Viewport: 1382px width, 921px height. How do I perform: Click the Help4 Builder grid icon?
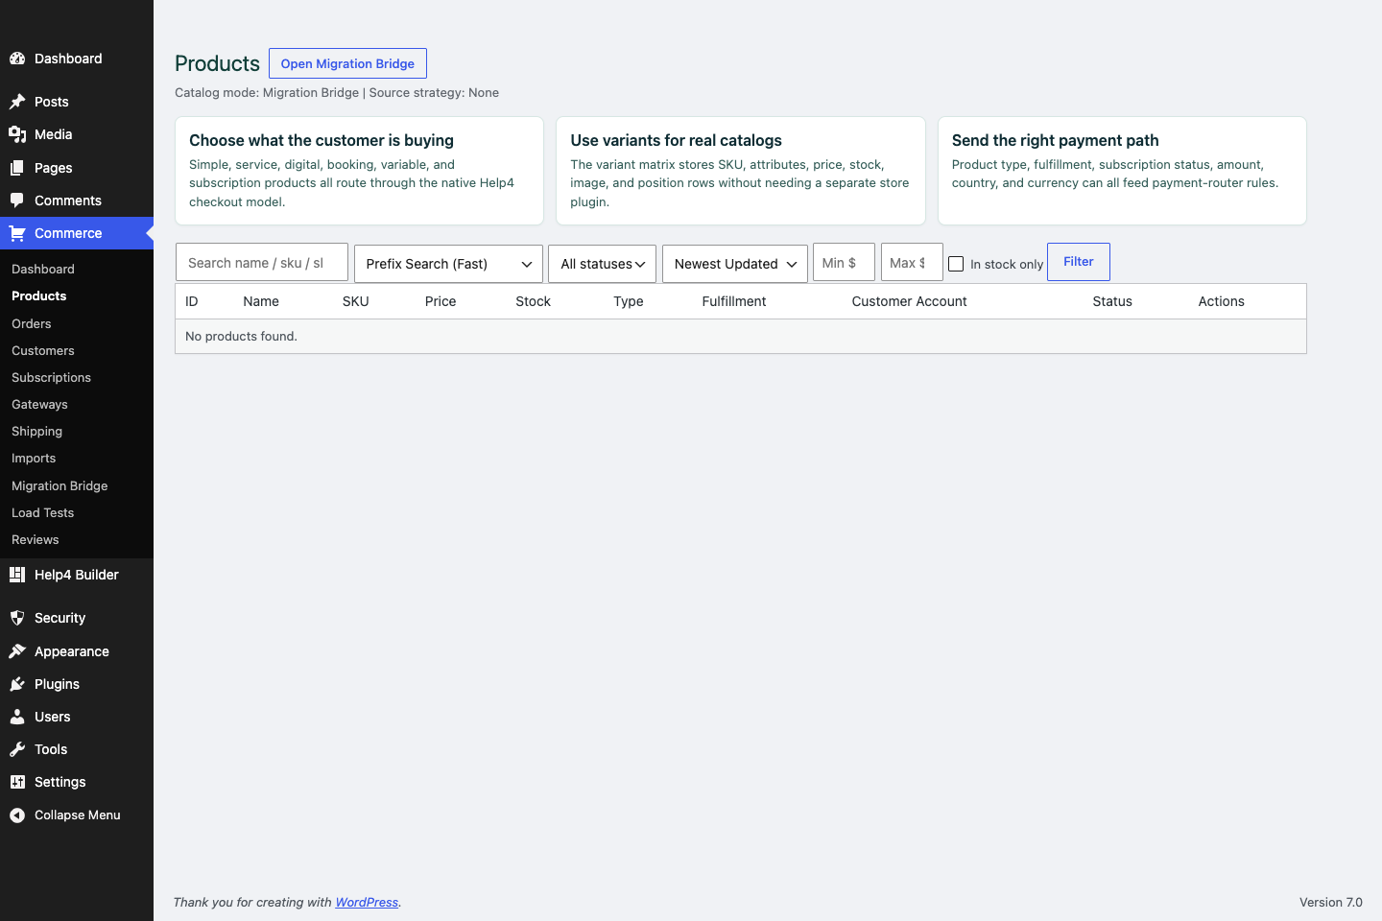[17, 575]
